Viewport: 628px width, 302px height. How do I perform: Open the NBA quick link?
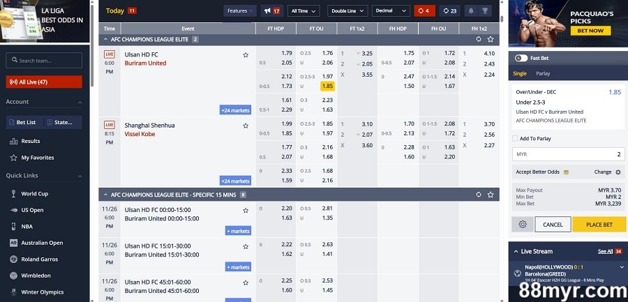pos(27,226)
